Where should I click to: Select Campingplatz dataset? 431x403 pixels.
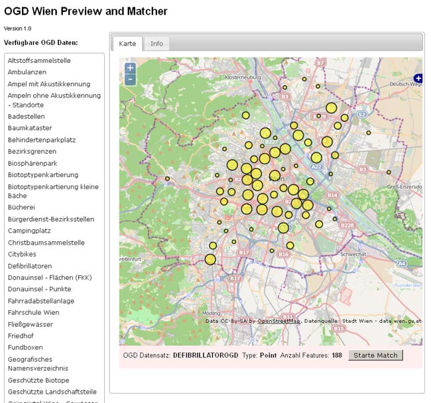29,231
